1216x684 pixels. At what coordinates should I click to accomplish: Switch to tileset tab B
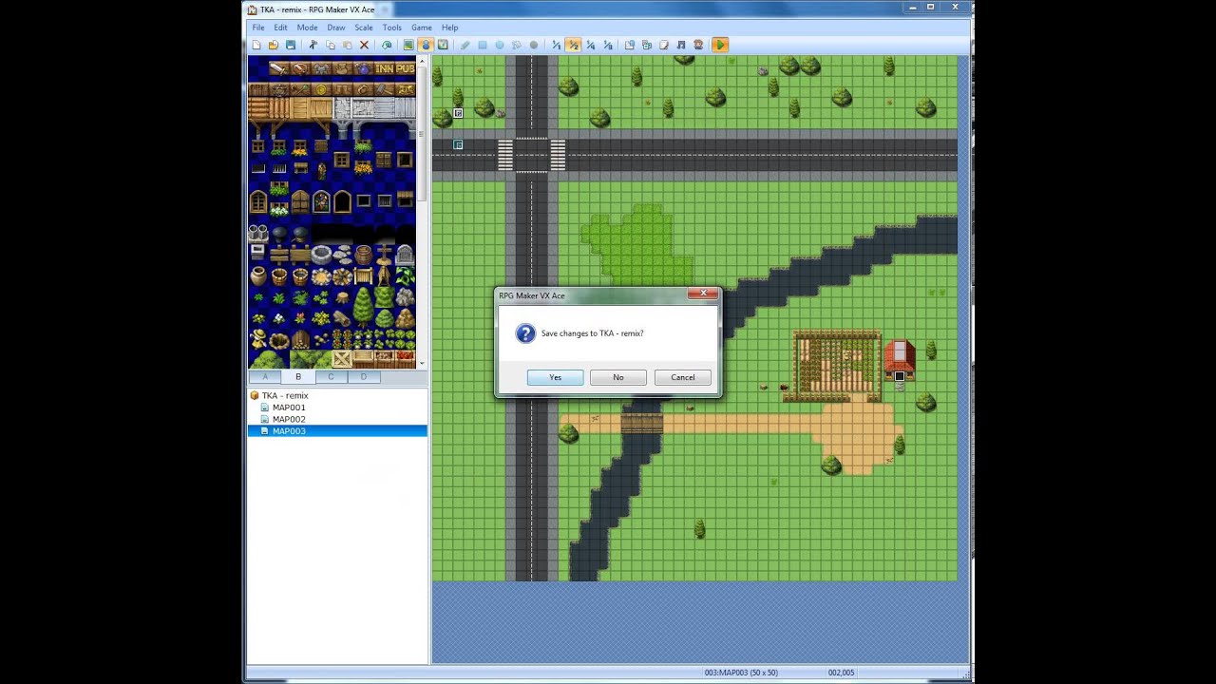click(x=298, y=377)
